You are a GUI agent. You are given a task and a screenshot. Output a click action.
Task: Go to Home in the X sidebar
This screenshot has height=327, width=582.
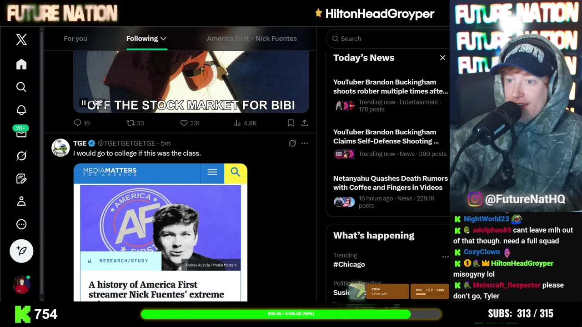pyautogui.click(x=21, y=64)
